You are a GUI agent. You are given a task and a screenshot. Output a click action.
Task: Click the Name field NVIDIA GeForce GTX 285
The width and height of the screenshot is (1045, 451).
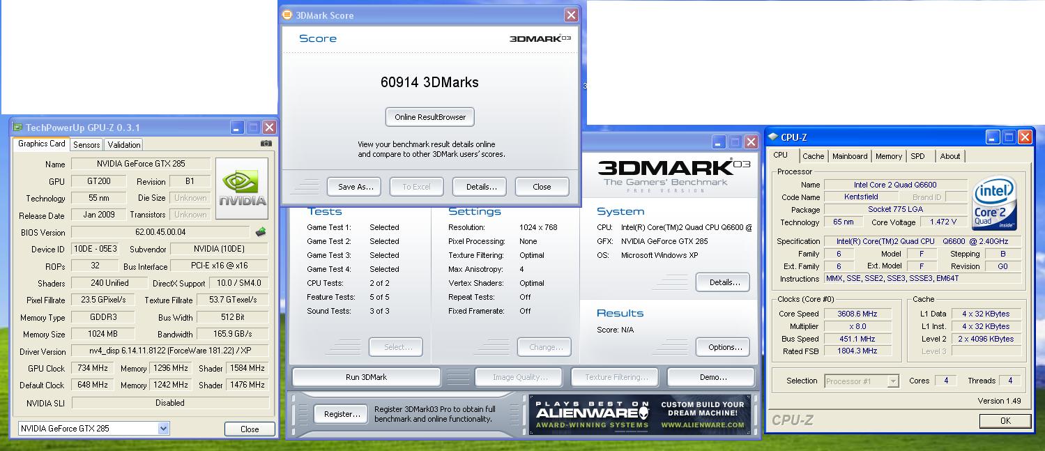coord(140,164)
